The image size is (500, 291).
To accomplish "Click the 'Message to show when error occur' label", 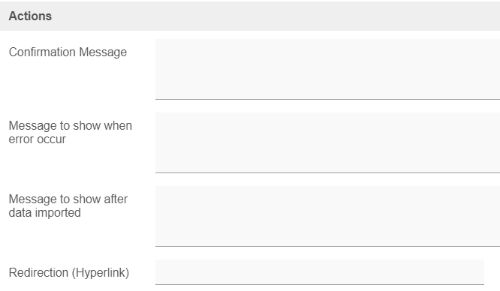I will [70, 132].
